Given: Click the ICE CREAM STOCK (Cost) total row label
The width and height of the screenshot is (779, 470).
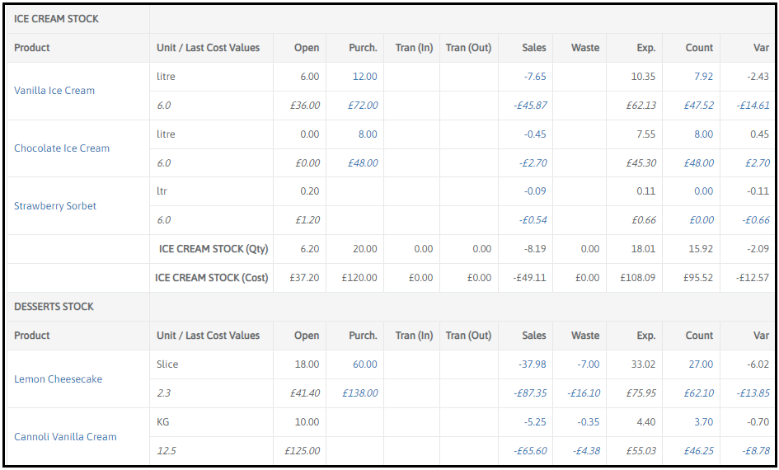Looking at the screenshot, I should (211, 278).
